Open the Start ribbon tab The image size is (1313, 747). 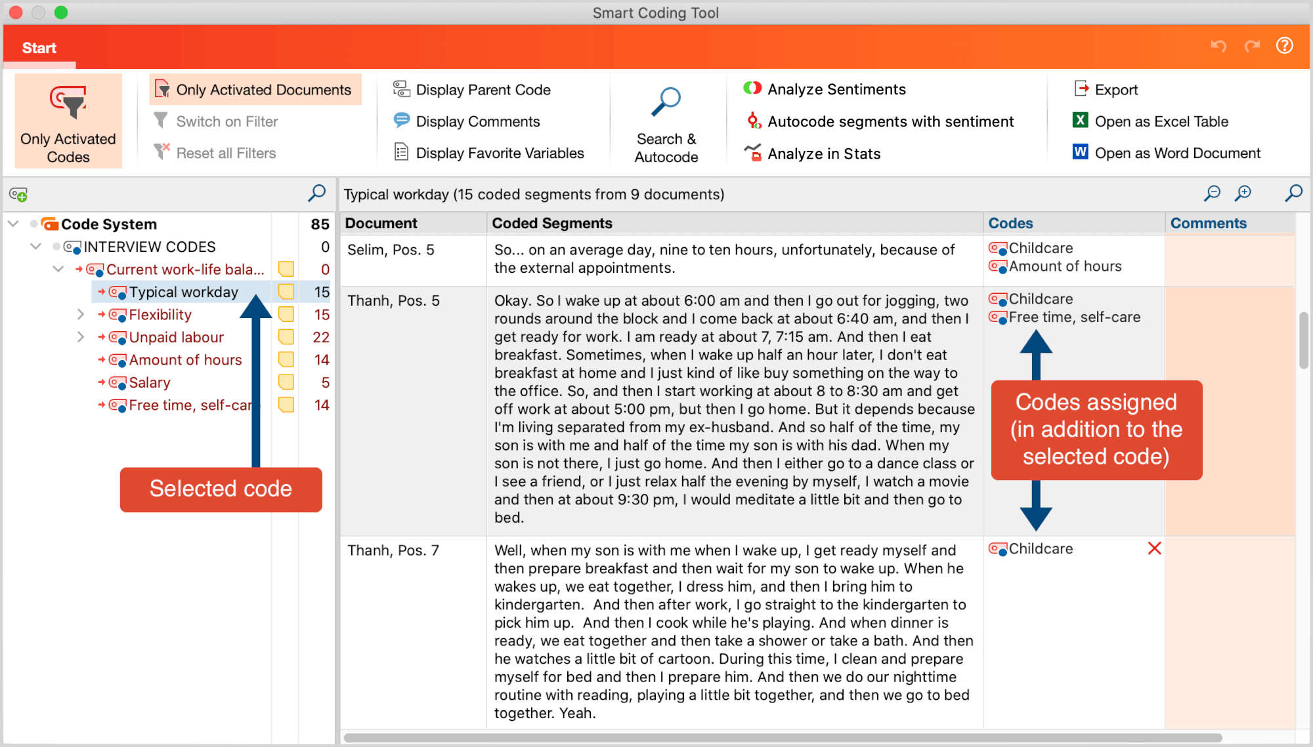coord(39,48)
